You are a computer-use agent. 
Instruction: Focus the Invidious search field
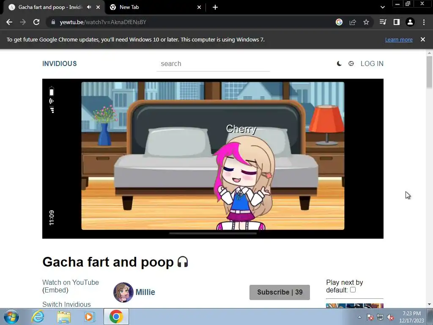click(x=213, y=64)
